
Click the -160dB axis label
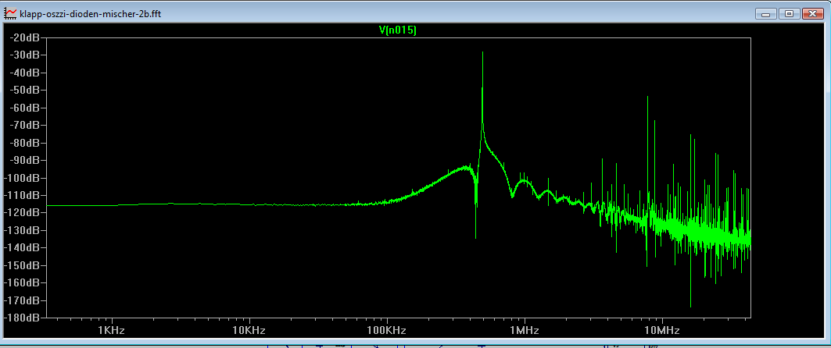(x=22, y=282)
